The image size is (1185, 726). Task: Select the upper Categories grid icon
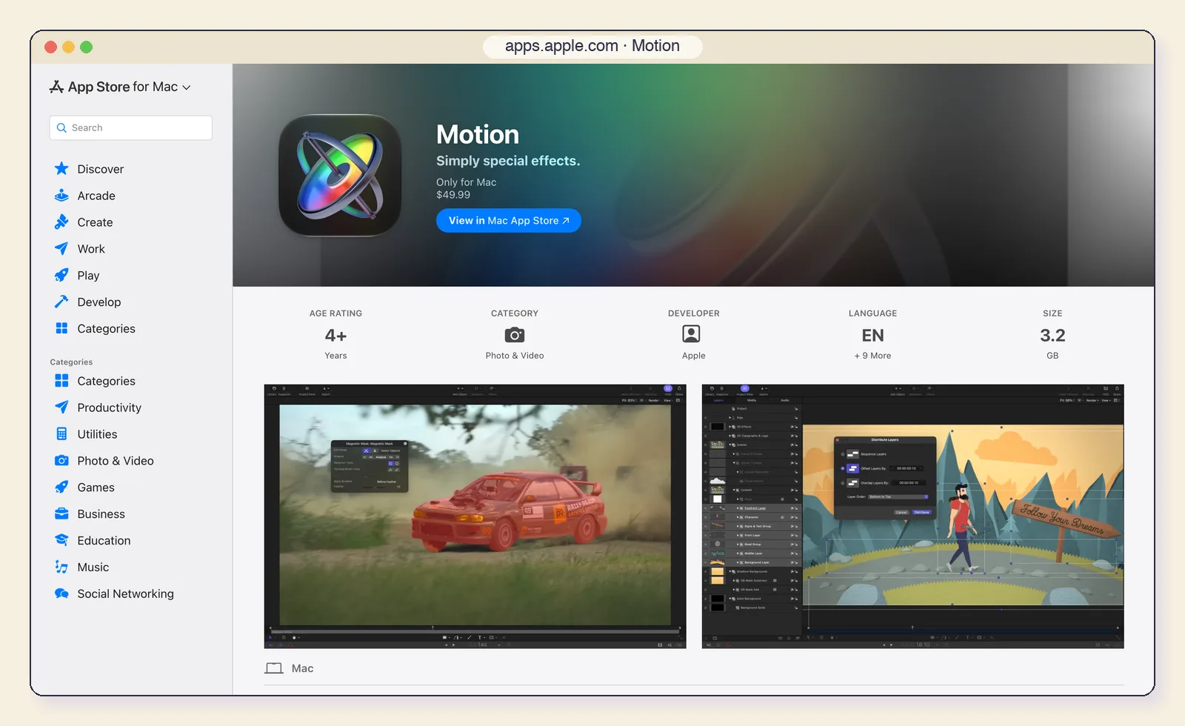[x=61, y=328]
